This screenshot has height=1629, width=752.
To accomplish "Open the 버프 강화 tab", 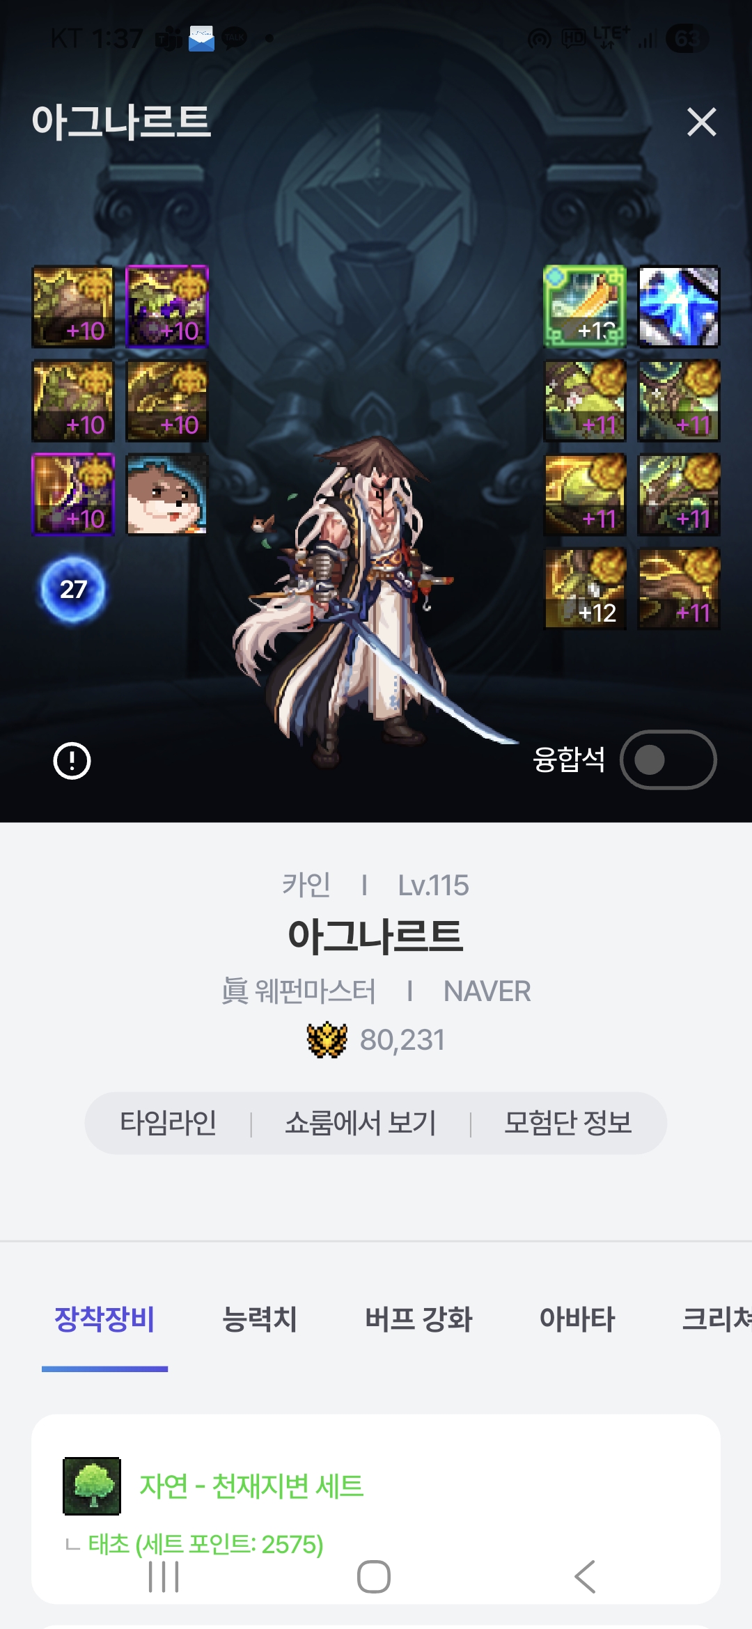I will pos(418,1319).
